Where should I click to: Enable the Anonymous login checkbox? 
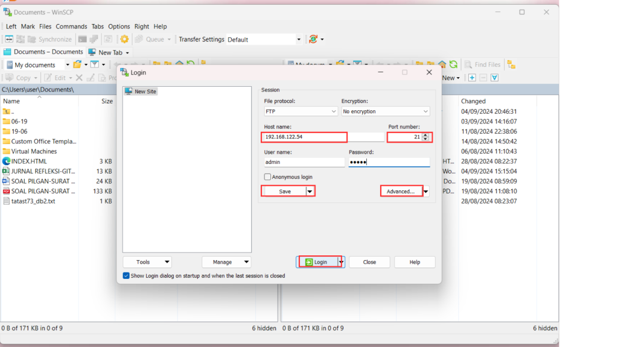click(268, 177)
